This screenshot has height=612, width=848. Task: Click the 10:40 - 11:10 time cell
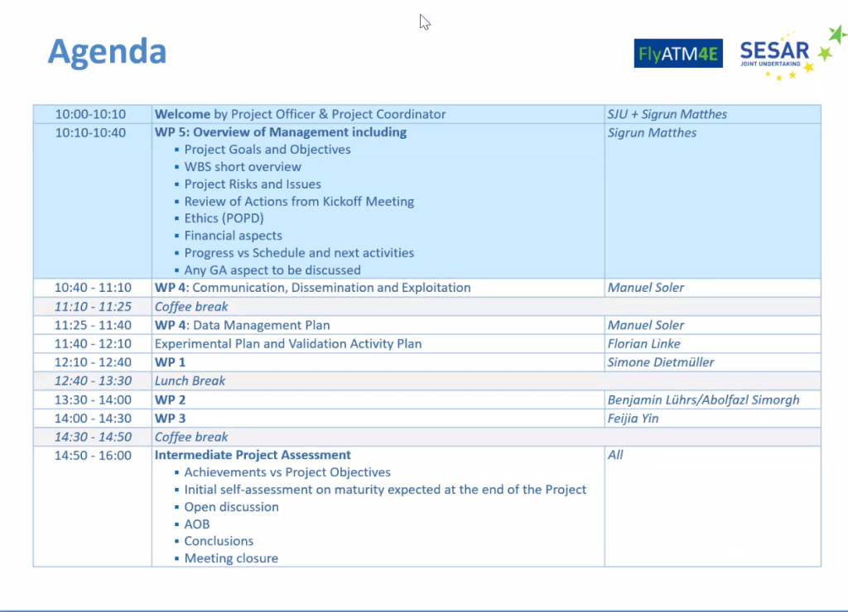(x=93, y=288)
